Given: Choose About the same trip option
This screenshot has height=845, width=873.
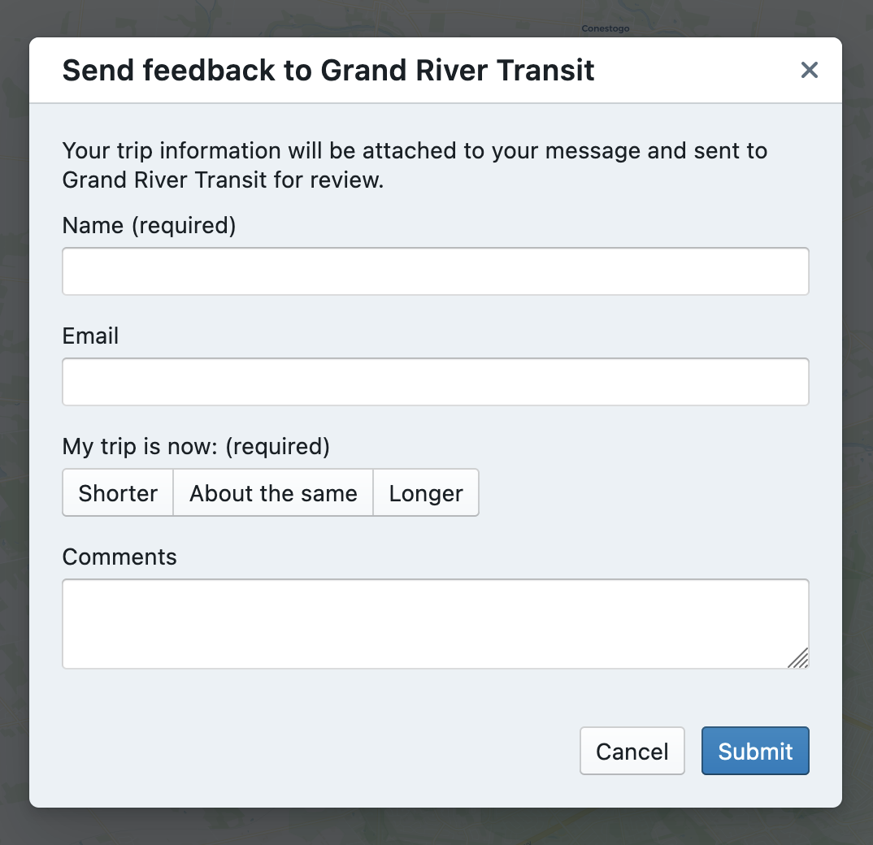Looking at the screenshot, I should tap(273, 493).
